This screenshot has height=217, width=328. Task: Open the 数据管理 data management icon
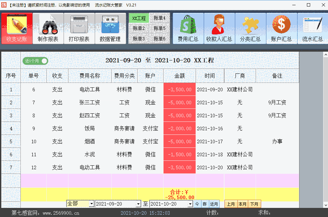(x=110, y=28)
